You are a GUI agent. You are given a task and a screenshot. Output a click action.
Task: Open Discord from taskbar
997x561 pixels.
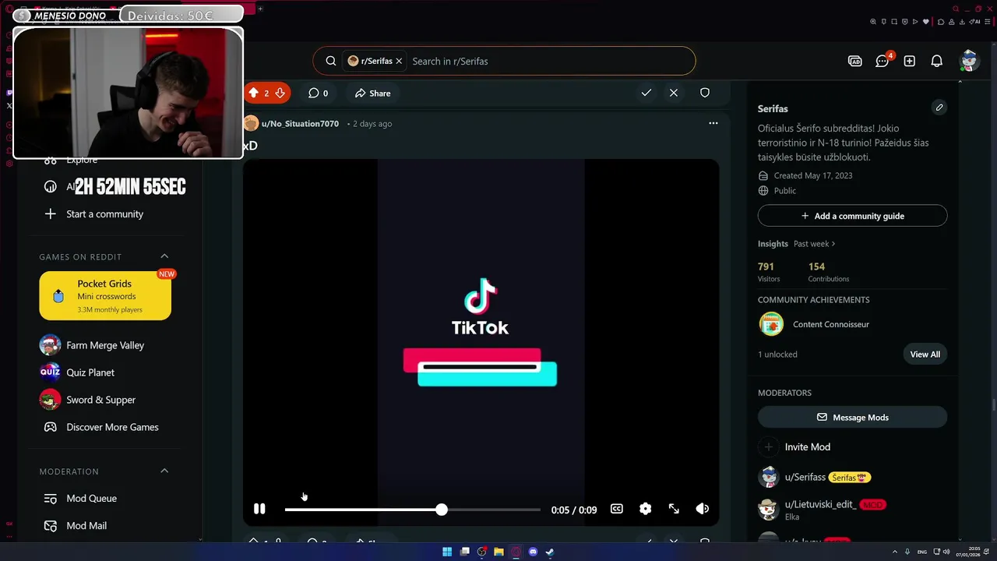(x=533, y=552)
